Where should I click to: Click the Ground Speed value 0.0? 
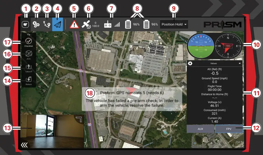[214, 82]
